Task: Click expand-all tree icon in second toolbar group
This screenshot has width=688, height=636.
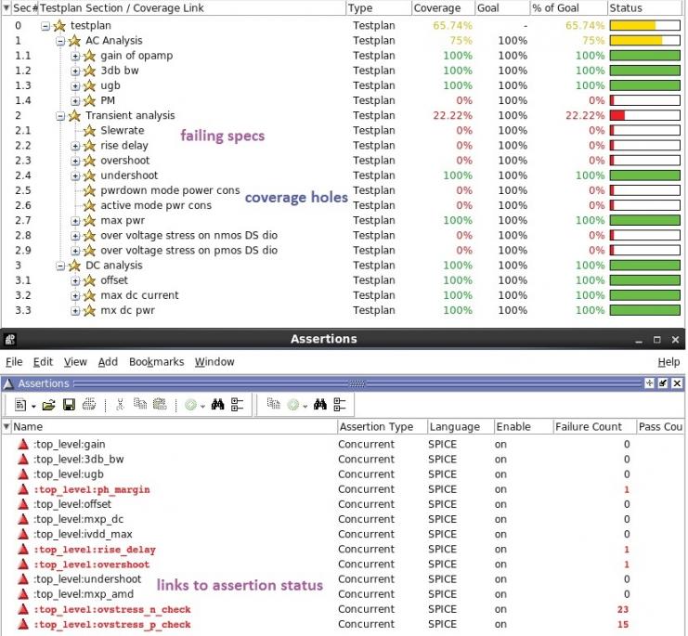Action: tap(340, 405)
